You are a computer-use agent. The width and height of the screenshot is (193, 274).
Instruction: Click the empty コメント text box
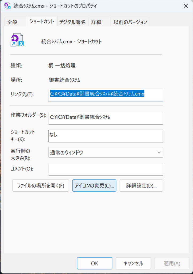click(x=105, y=169)
